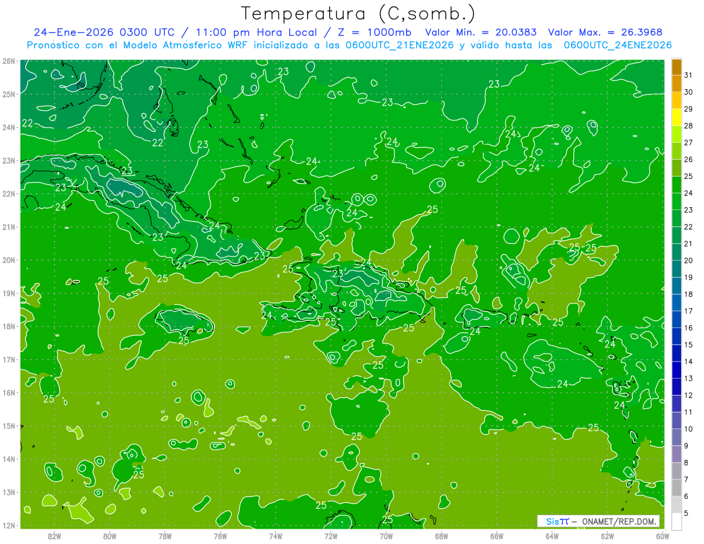Click the '23N' latitude axis label
This screenshot has height=544, width=704.
[x=8, y=160]
